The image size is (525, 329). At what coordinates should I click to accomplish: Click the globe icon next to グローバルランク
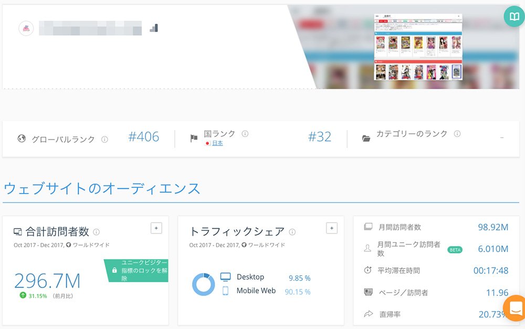click(x=21, y=139)
